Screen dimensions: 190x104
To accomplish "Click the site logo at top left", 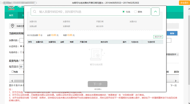I will [x=11, y=8].
